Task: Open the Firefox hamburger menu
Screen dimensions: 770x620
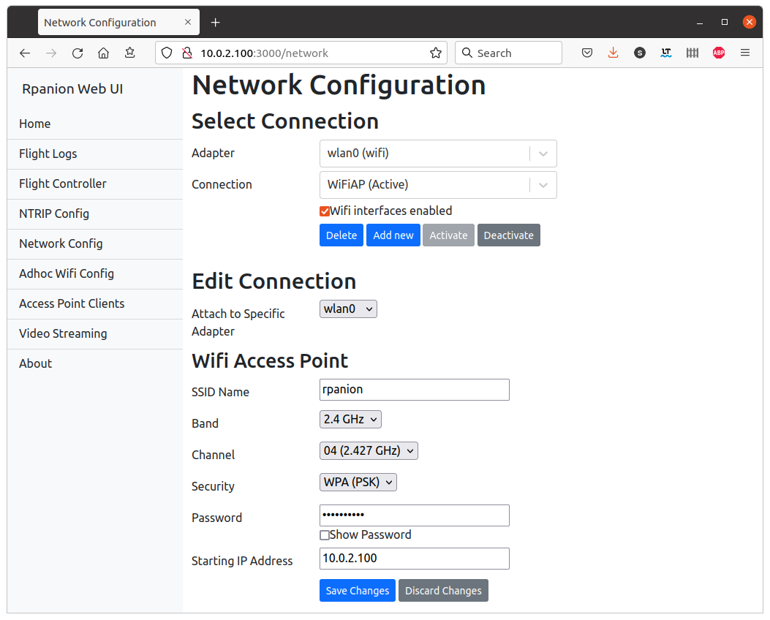Action: point(745,53)
